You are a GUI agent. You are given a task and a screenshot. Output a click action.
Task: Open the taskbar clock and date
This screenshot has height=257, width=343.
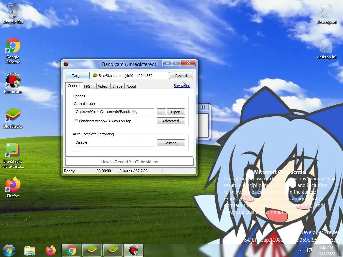326,251
